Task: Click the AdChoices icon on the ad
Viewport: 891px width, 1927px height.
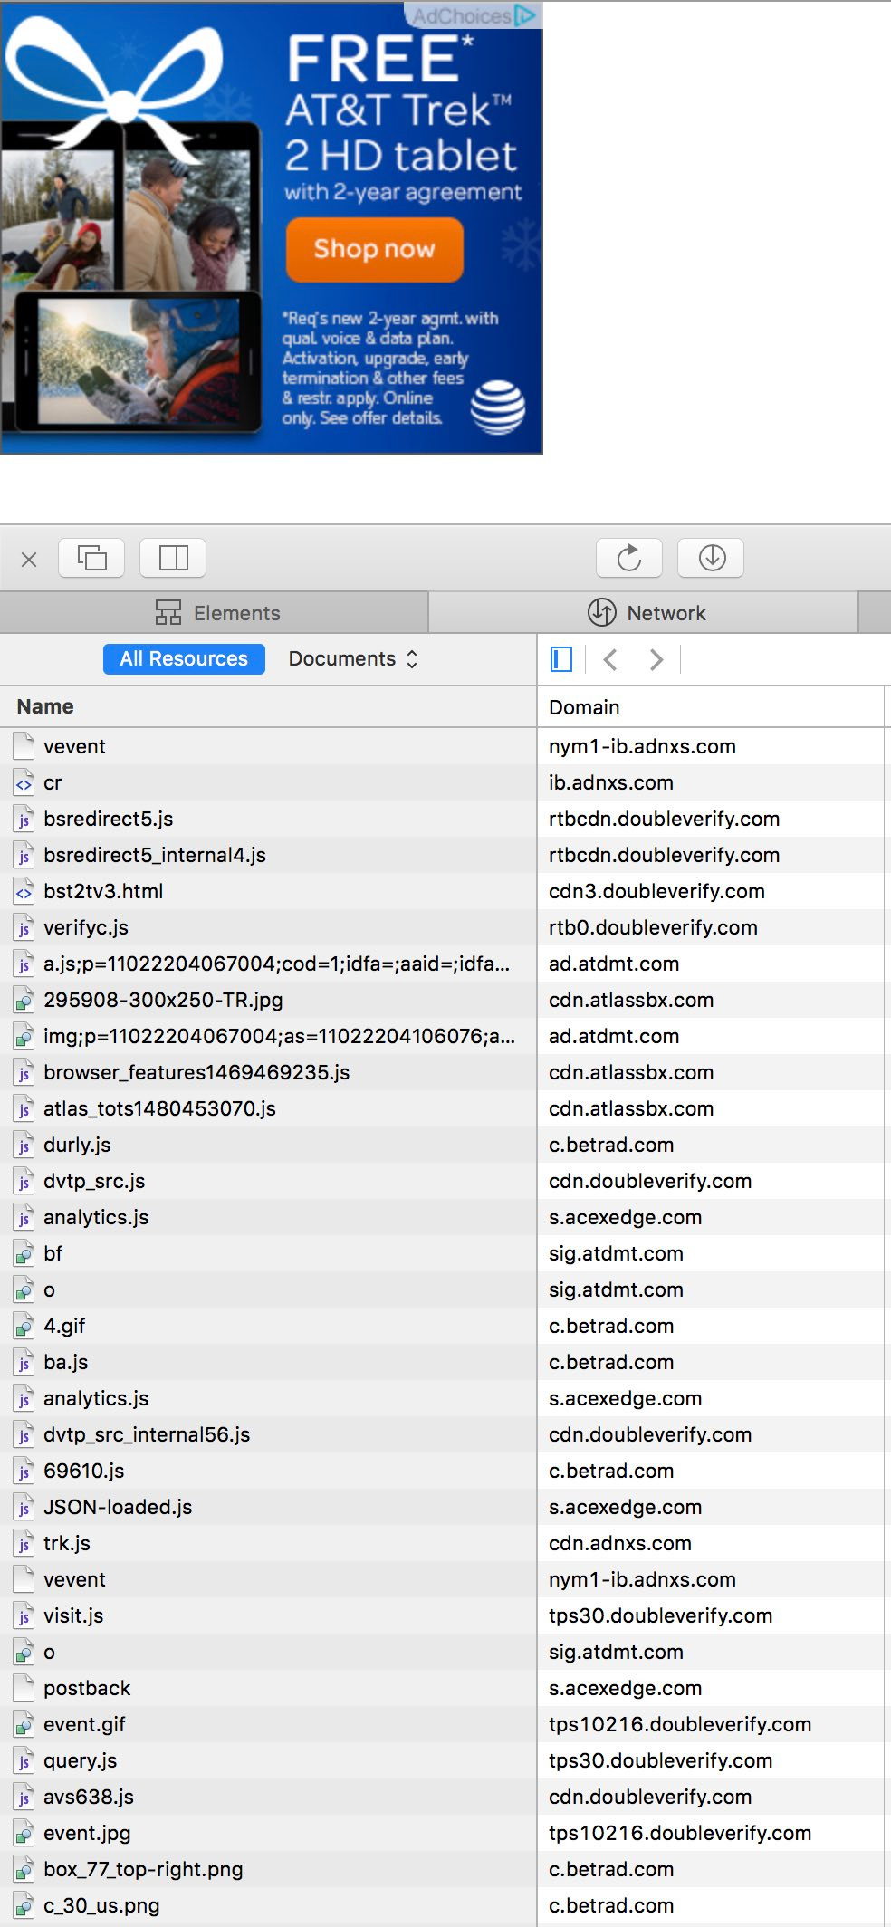Action: [524, 15]
